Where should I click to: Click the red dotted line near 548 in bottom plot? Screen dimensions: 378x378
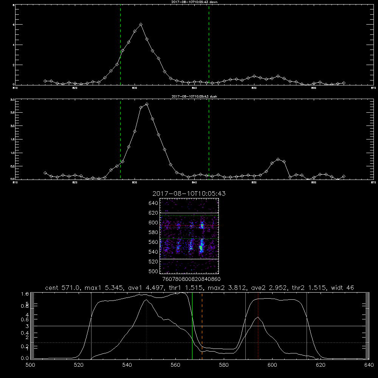[x=146, y=326]
